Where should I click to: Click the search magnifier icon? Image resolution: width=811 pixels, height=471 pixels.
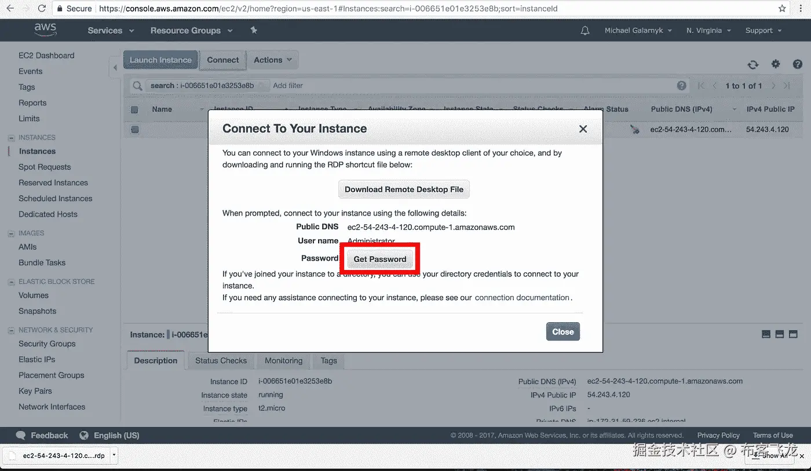[x=137, y=86]
